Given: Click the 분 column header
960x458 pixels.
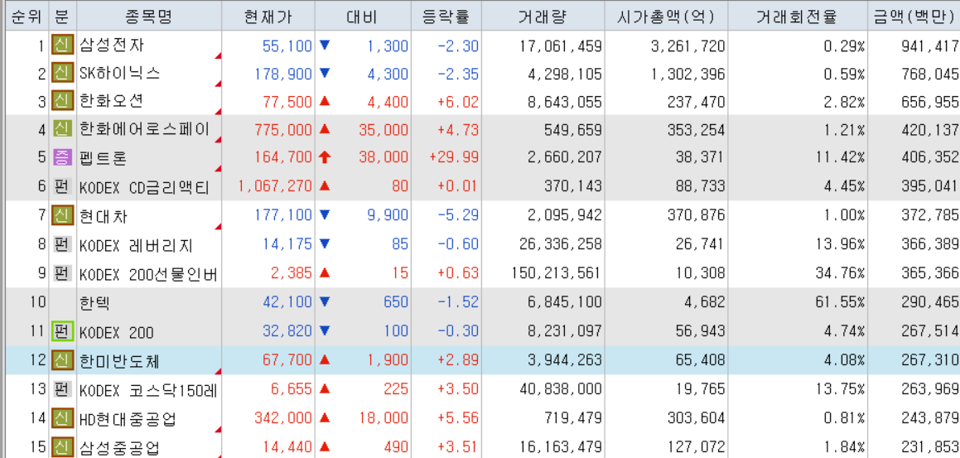Looking at the screenshot, I should click(61, 16).
